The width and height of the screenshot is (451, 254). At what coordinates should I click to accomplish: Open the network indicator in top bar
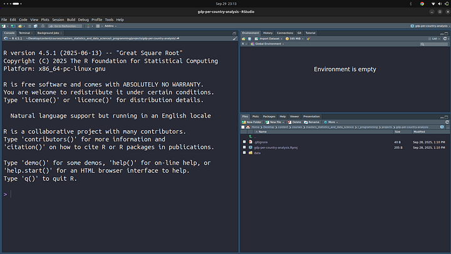[433, 4]
